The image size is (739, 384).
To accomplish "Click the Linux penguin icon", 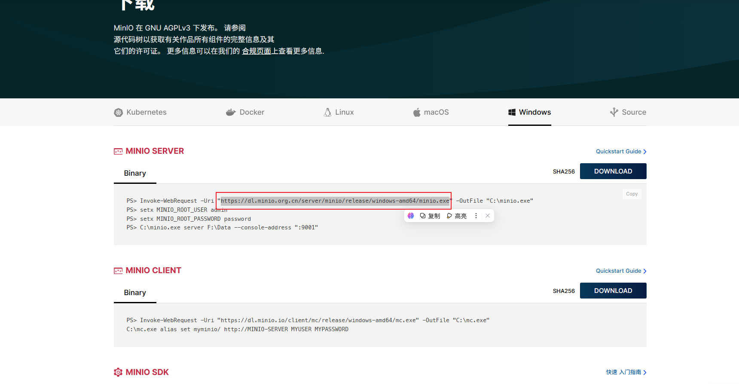I will click(x=327, y=113).
